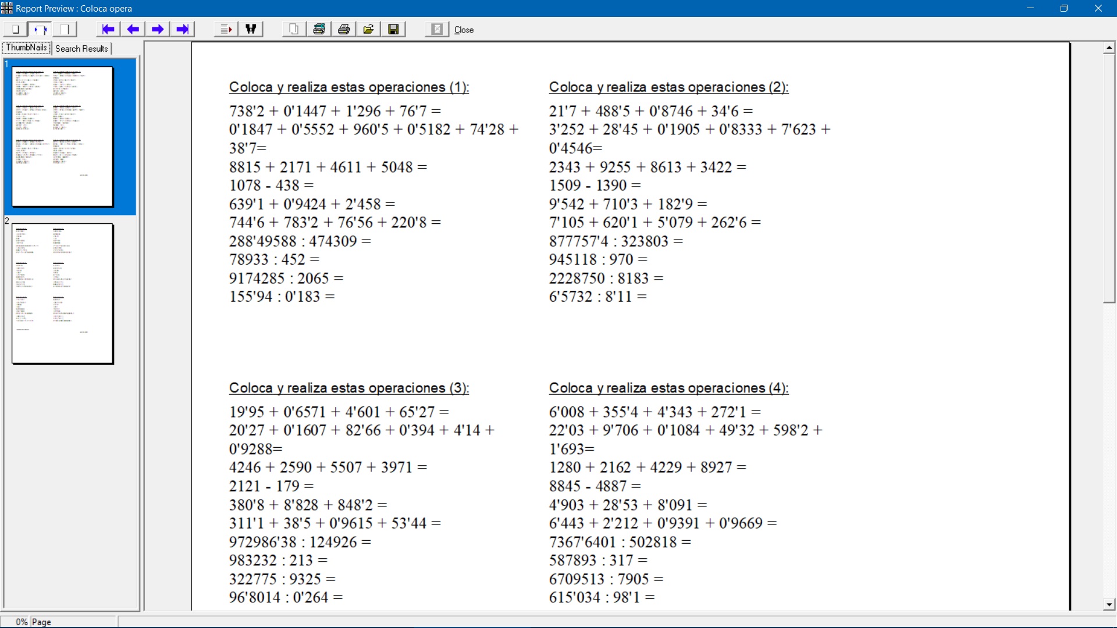Select the page 1 thumbnail
The height and width of the screenshot is (628, 1117).
(x=63, y=137)
